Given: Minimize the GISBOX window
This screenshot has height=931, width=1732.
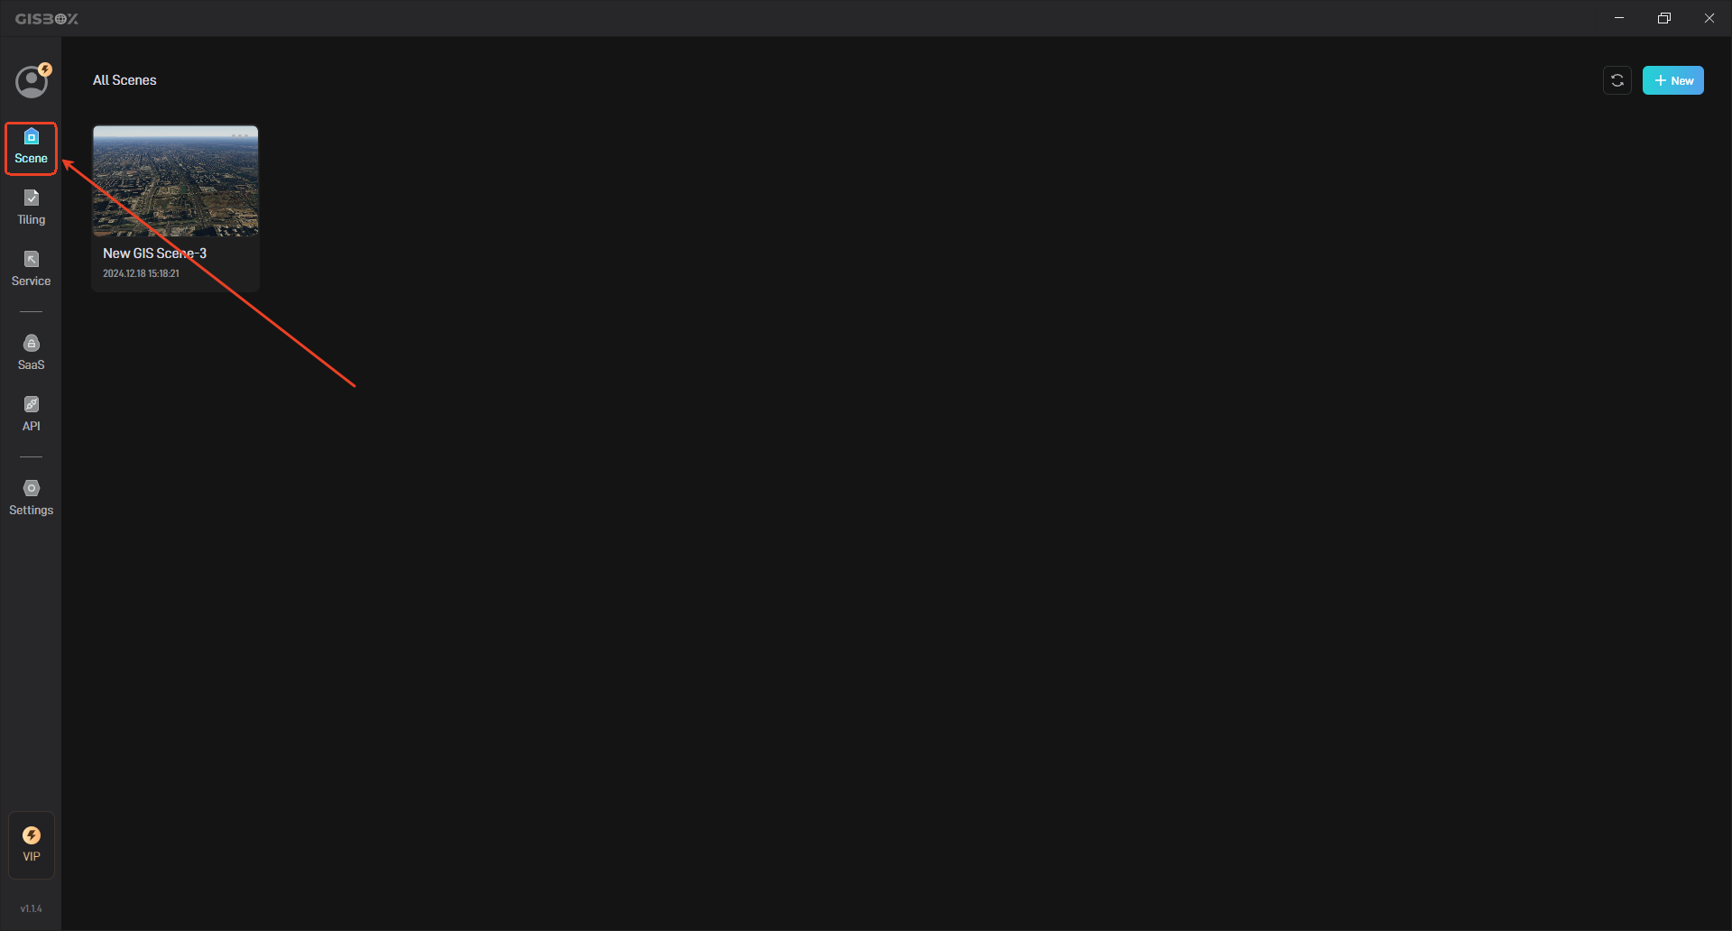Looking at the screenshot, I should coord(1619,18).
